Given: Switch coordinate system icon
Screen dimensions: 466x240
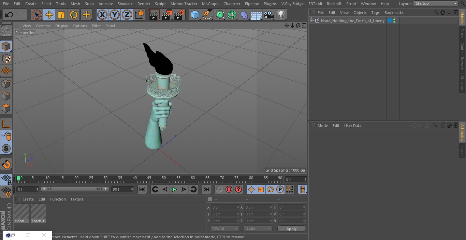Looking at the screenshot, I should pyautogui.click(x=140, y=15).
